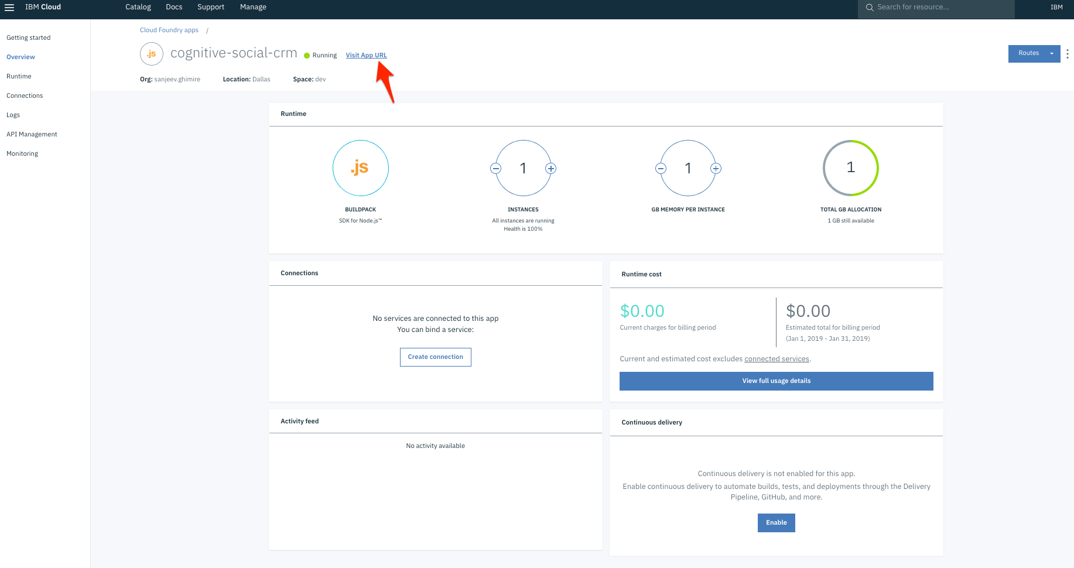Open the Catalog menu
The image size is (1074, 568).
(138, 7)
